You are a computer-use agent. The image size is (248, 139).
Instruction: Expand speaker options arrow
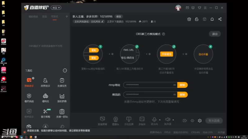pos(173,120)
